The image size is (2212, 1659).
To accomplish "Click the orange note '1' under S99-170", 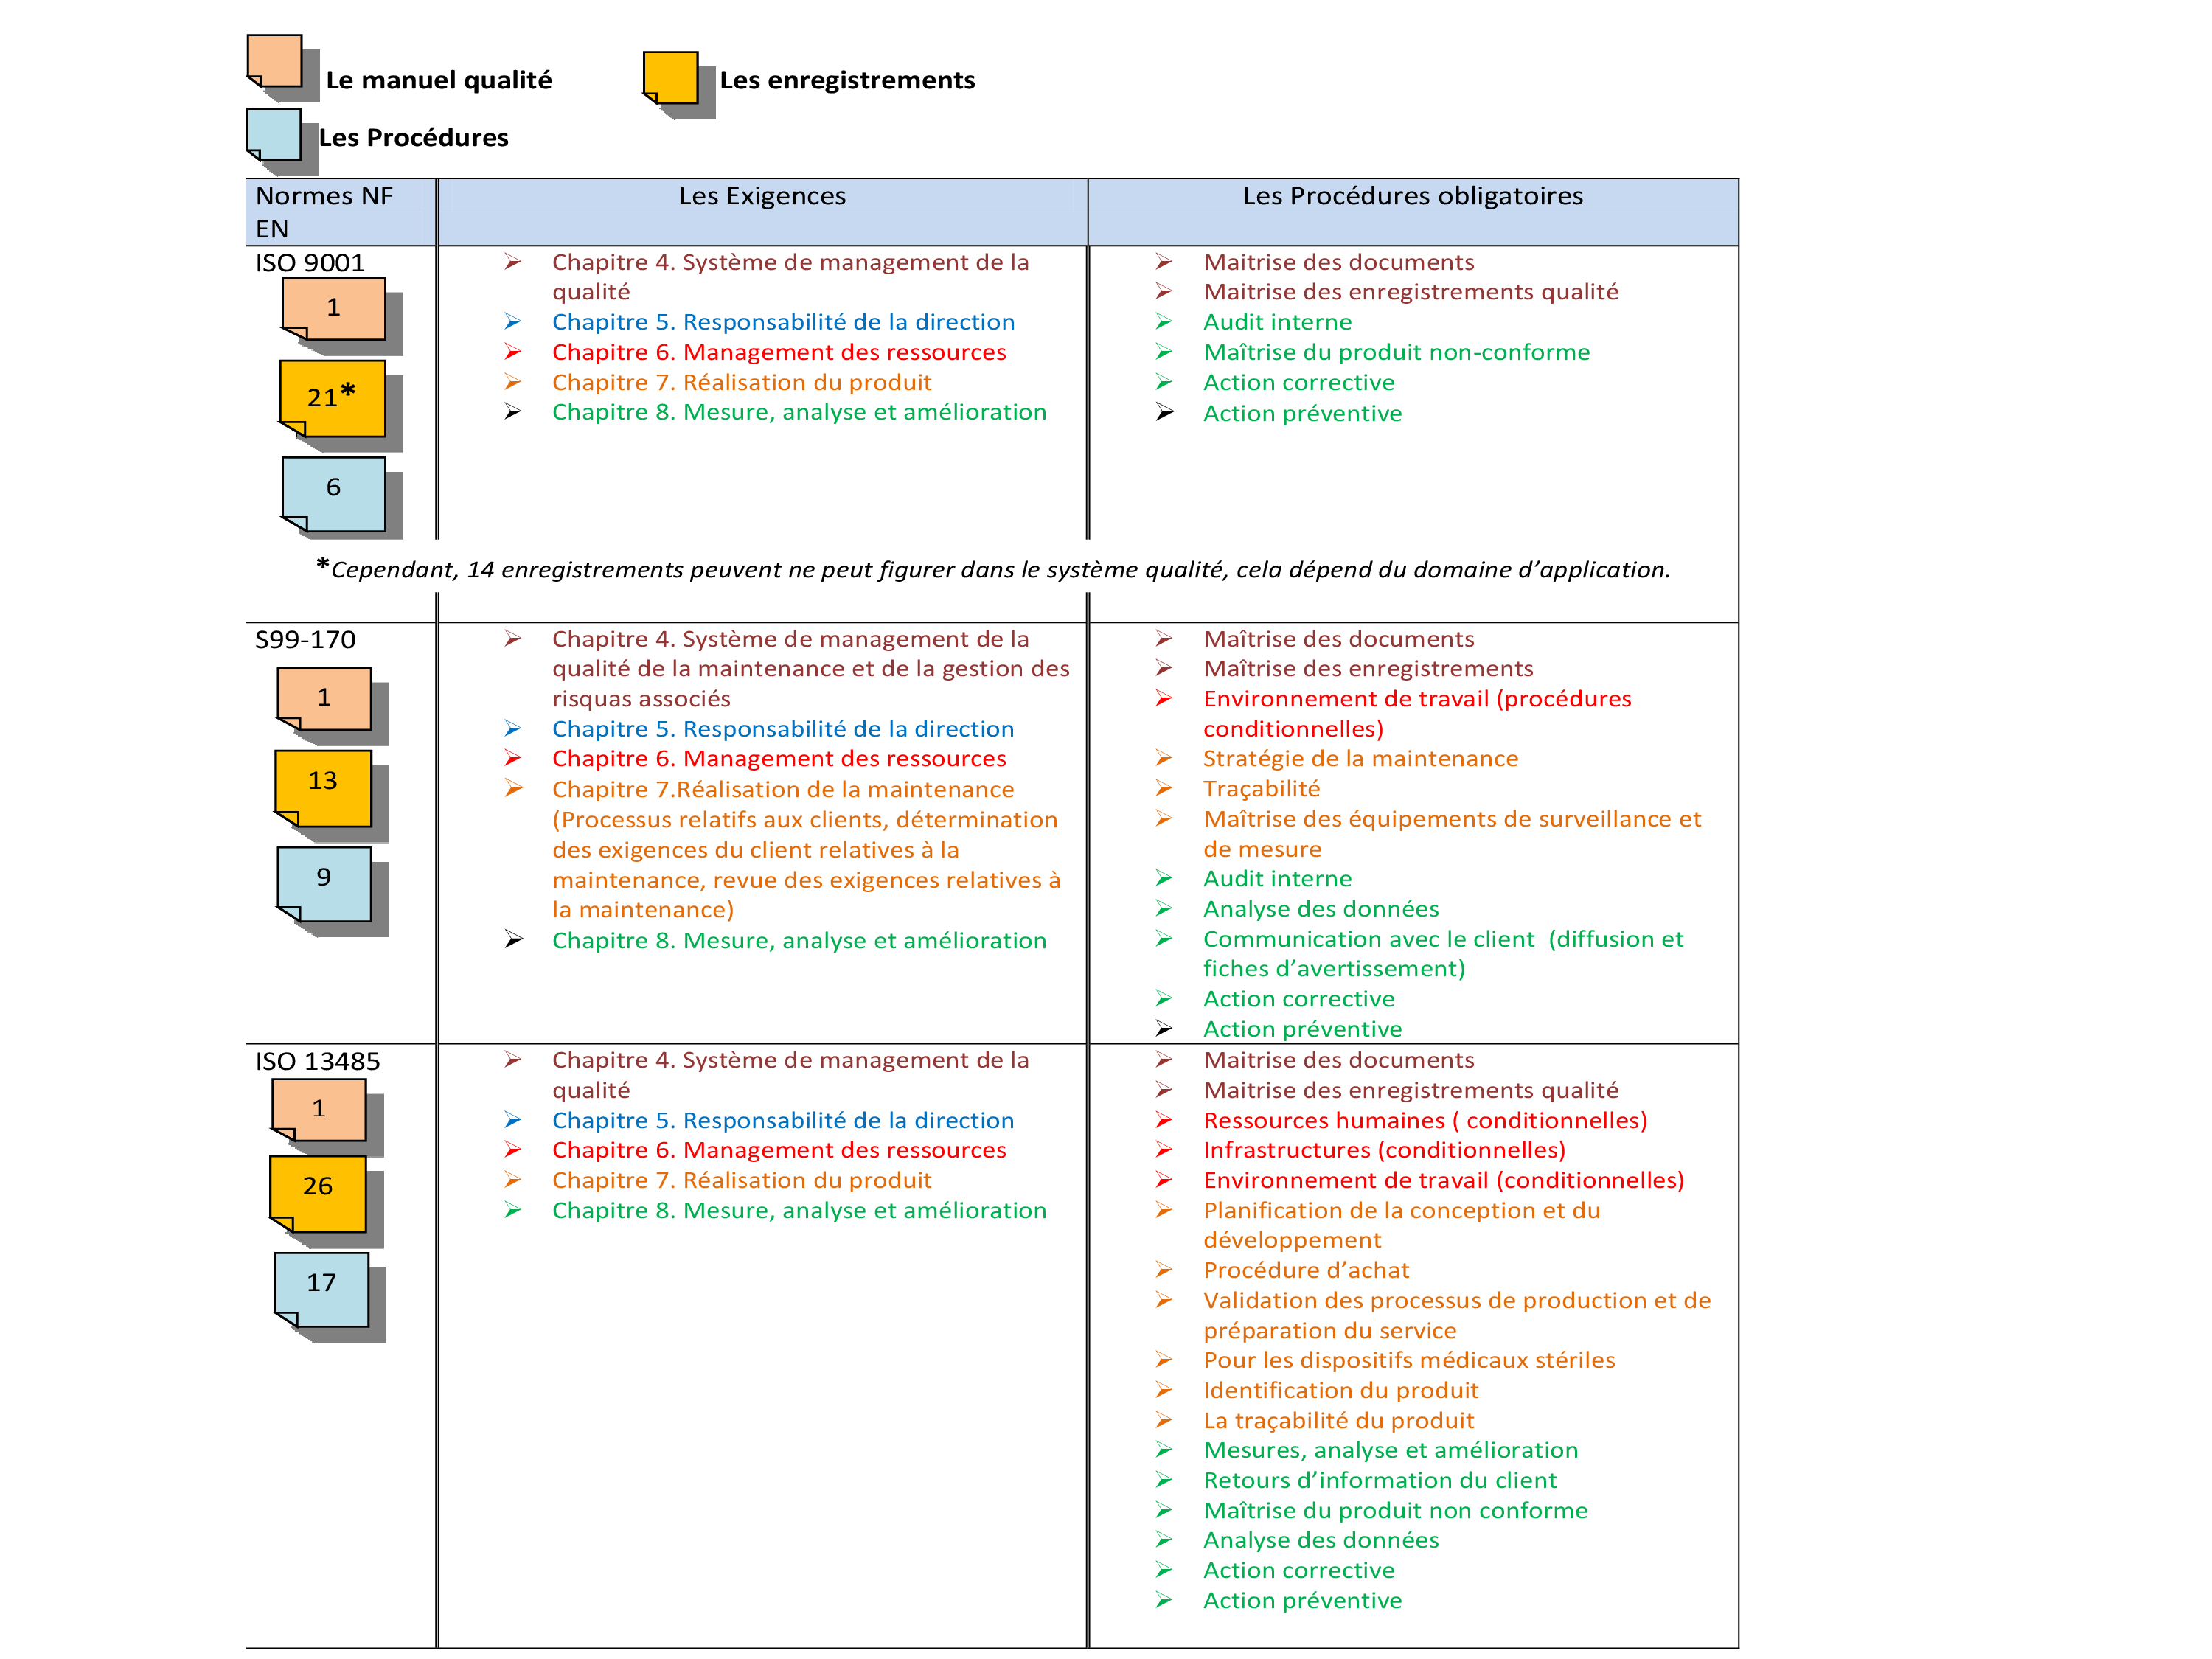I will pyautogui.click(x=324, y=700).
